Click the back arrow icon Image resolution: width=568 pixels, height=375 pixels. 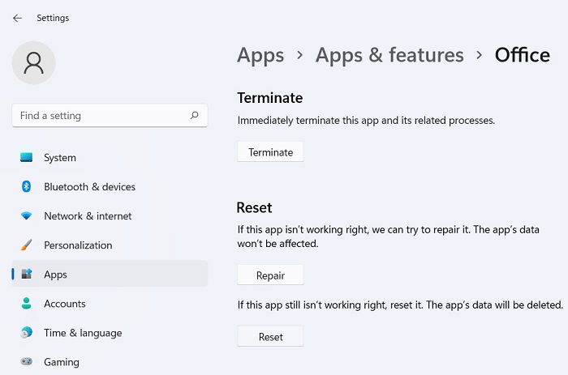(17, 18)
